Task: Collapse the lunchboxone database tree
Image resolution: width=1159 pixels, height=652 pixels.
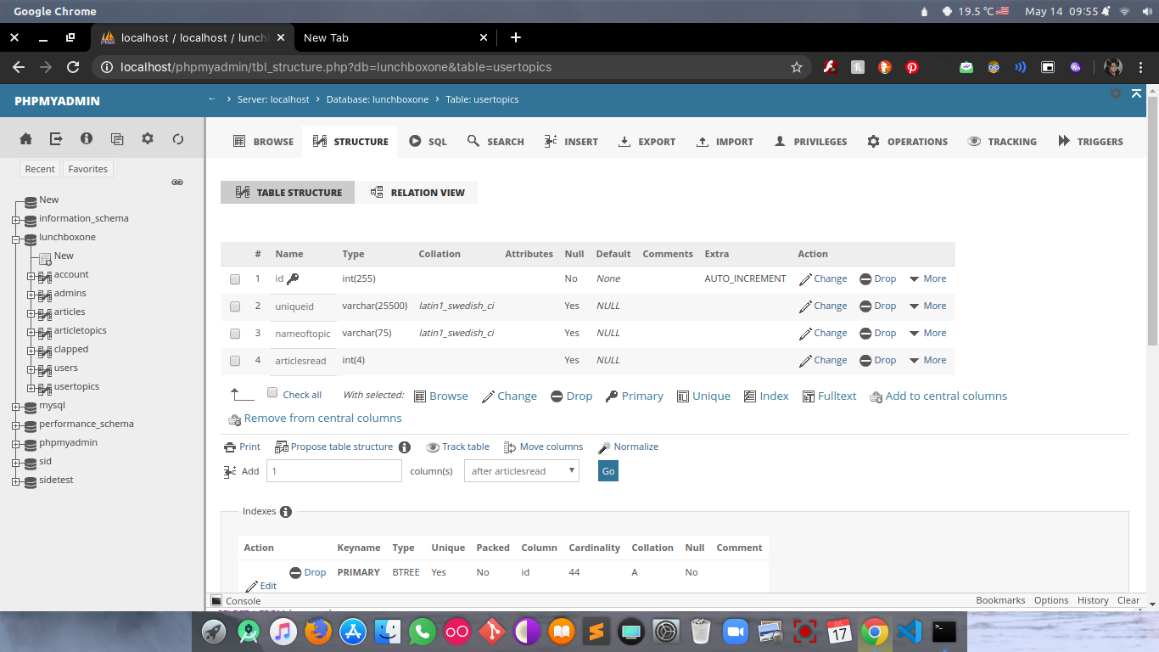Action: click(15, 238)
